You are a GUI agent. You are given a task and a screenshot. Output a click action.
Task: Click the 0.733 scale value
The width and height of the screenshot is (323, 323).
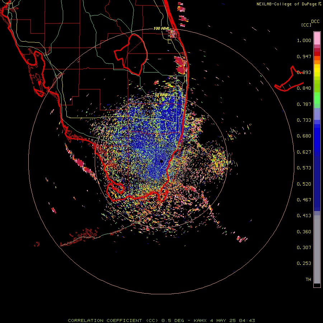(304, 120)
